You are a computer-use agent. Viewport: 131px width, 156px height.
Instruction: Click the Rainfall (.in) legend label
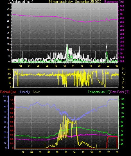8,92
